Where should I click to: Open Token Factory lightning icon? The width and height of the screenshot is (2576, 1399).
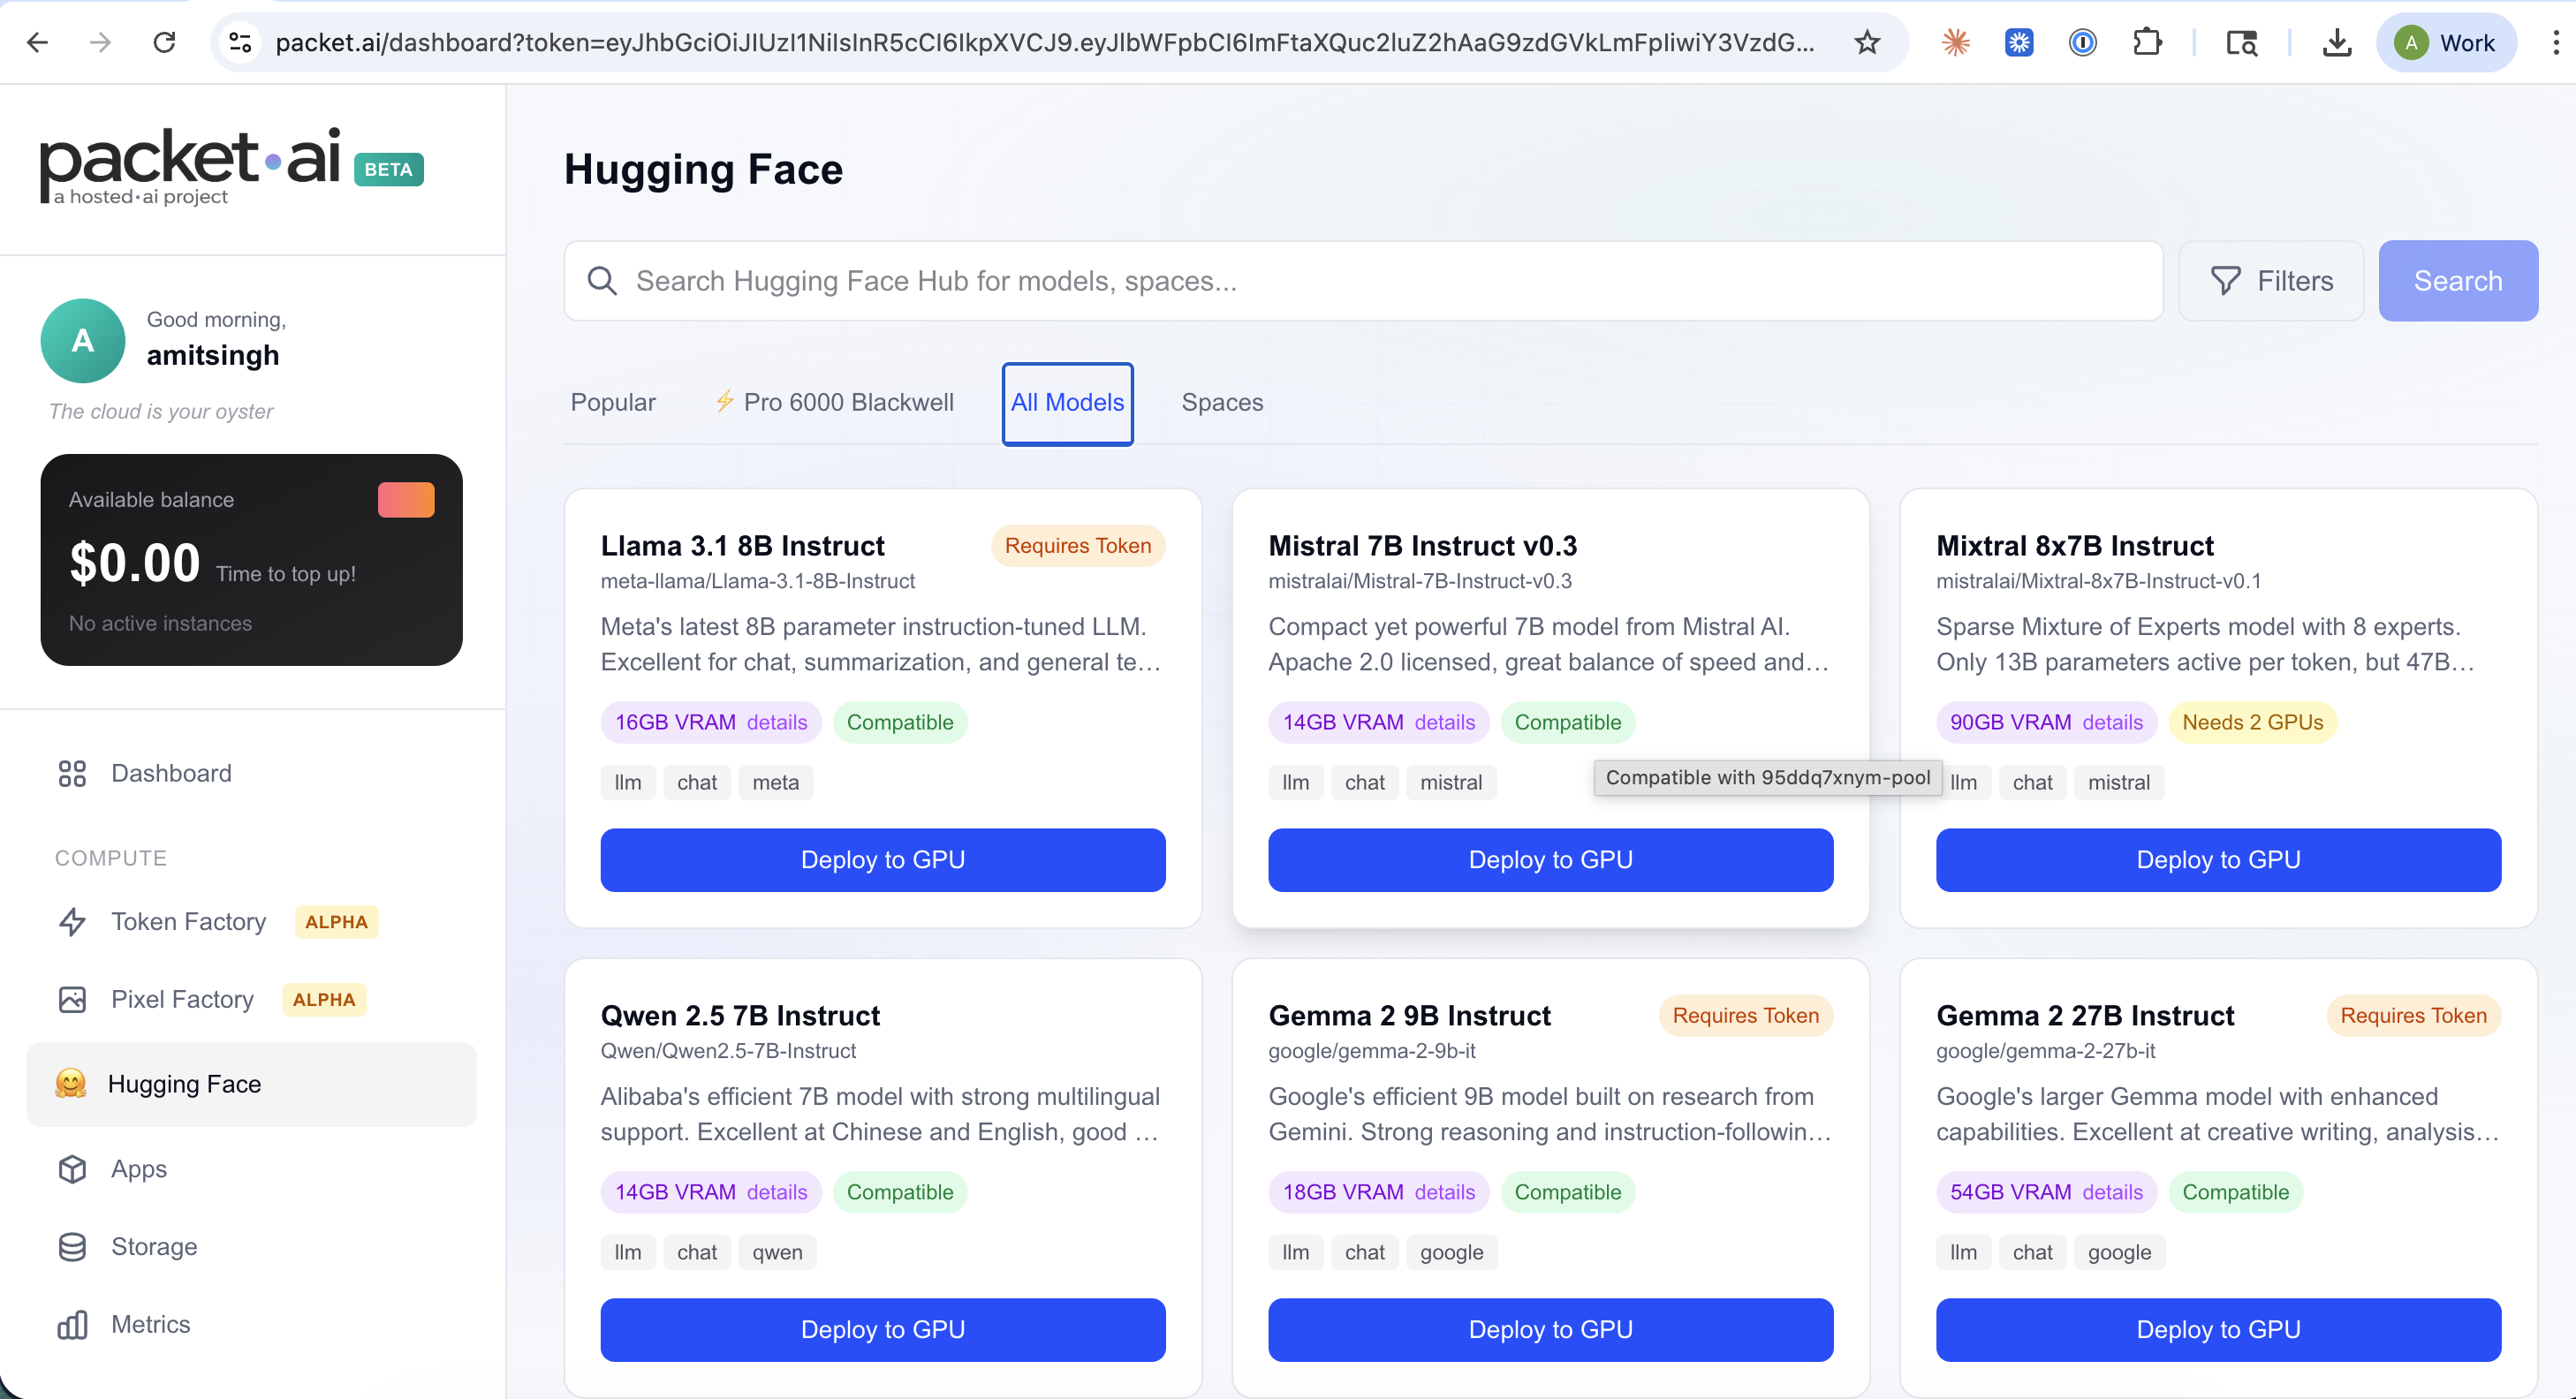point(72,921)
